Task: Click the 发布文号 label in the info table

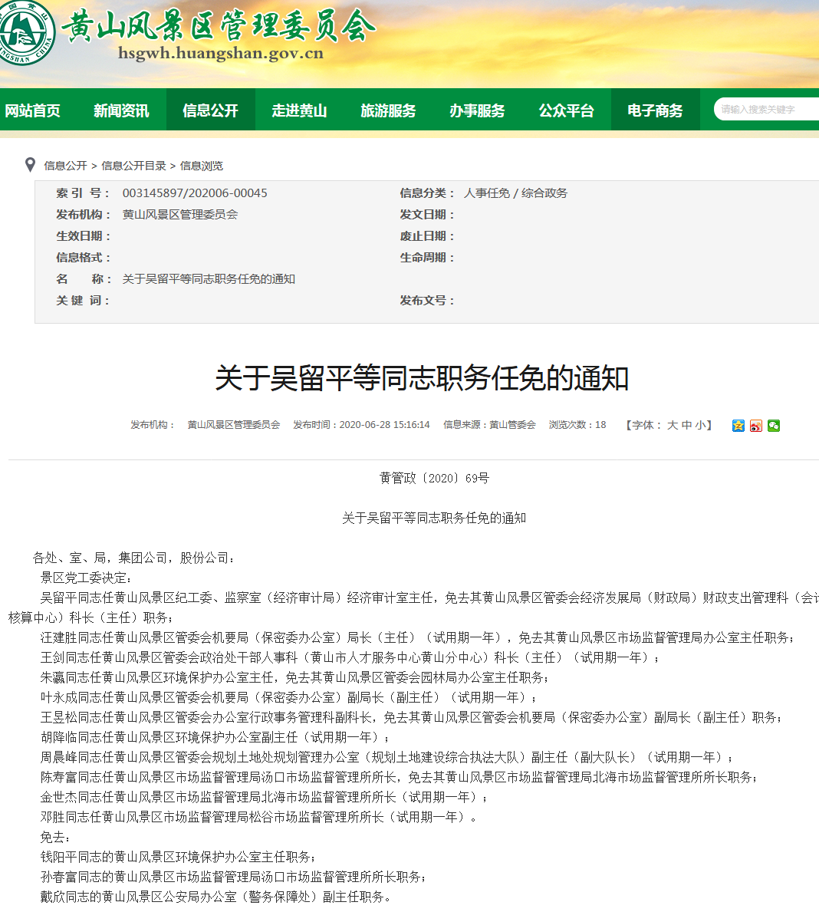Action: tap(427, 301)
